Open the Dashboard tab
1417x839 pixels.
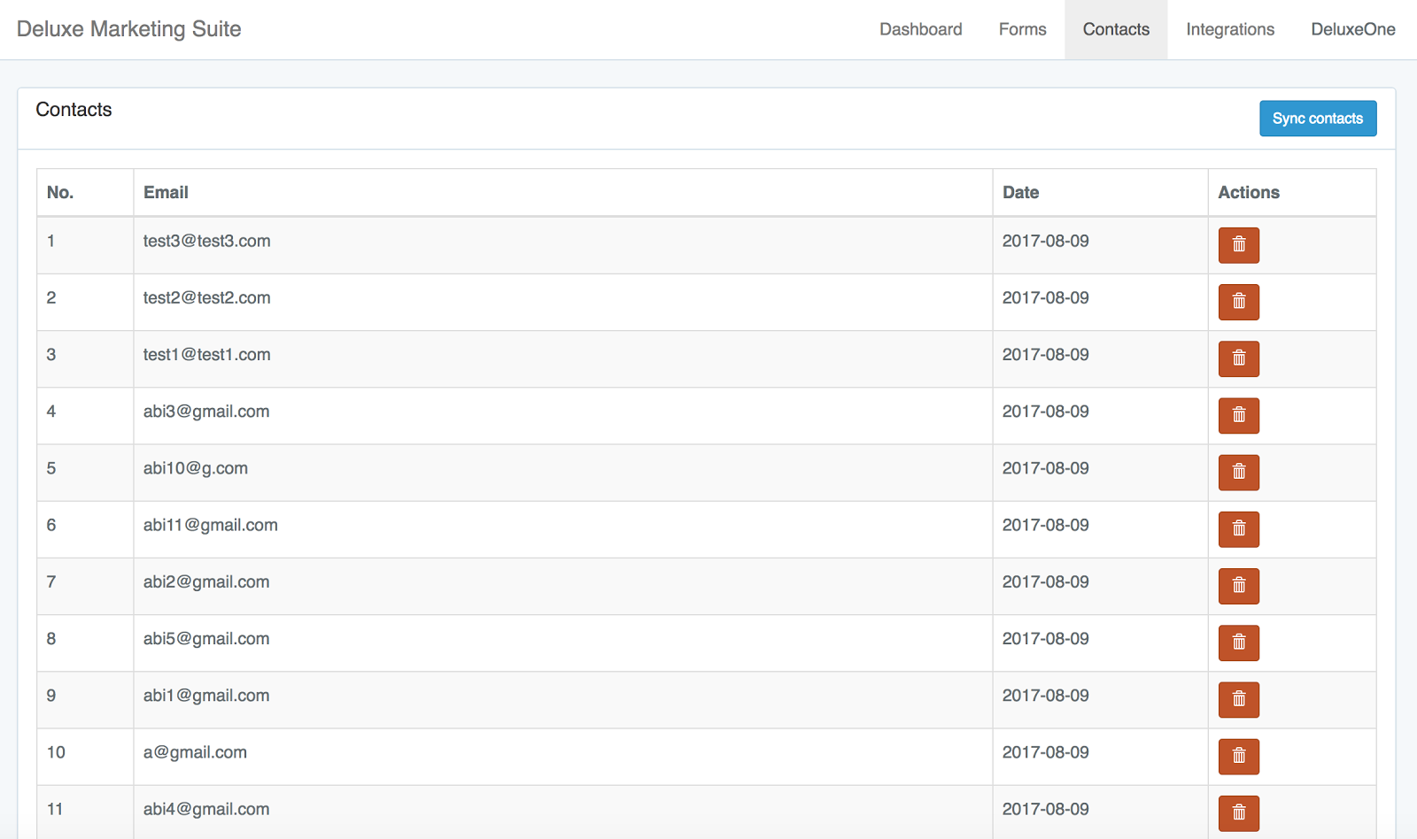(x=920, y=29)
